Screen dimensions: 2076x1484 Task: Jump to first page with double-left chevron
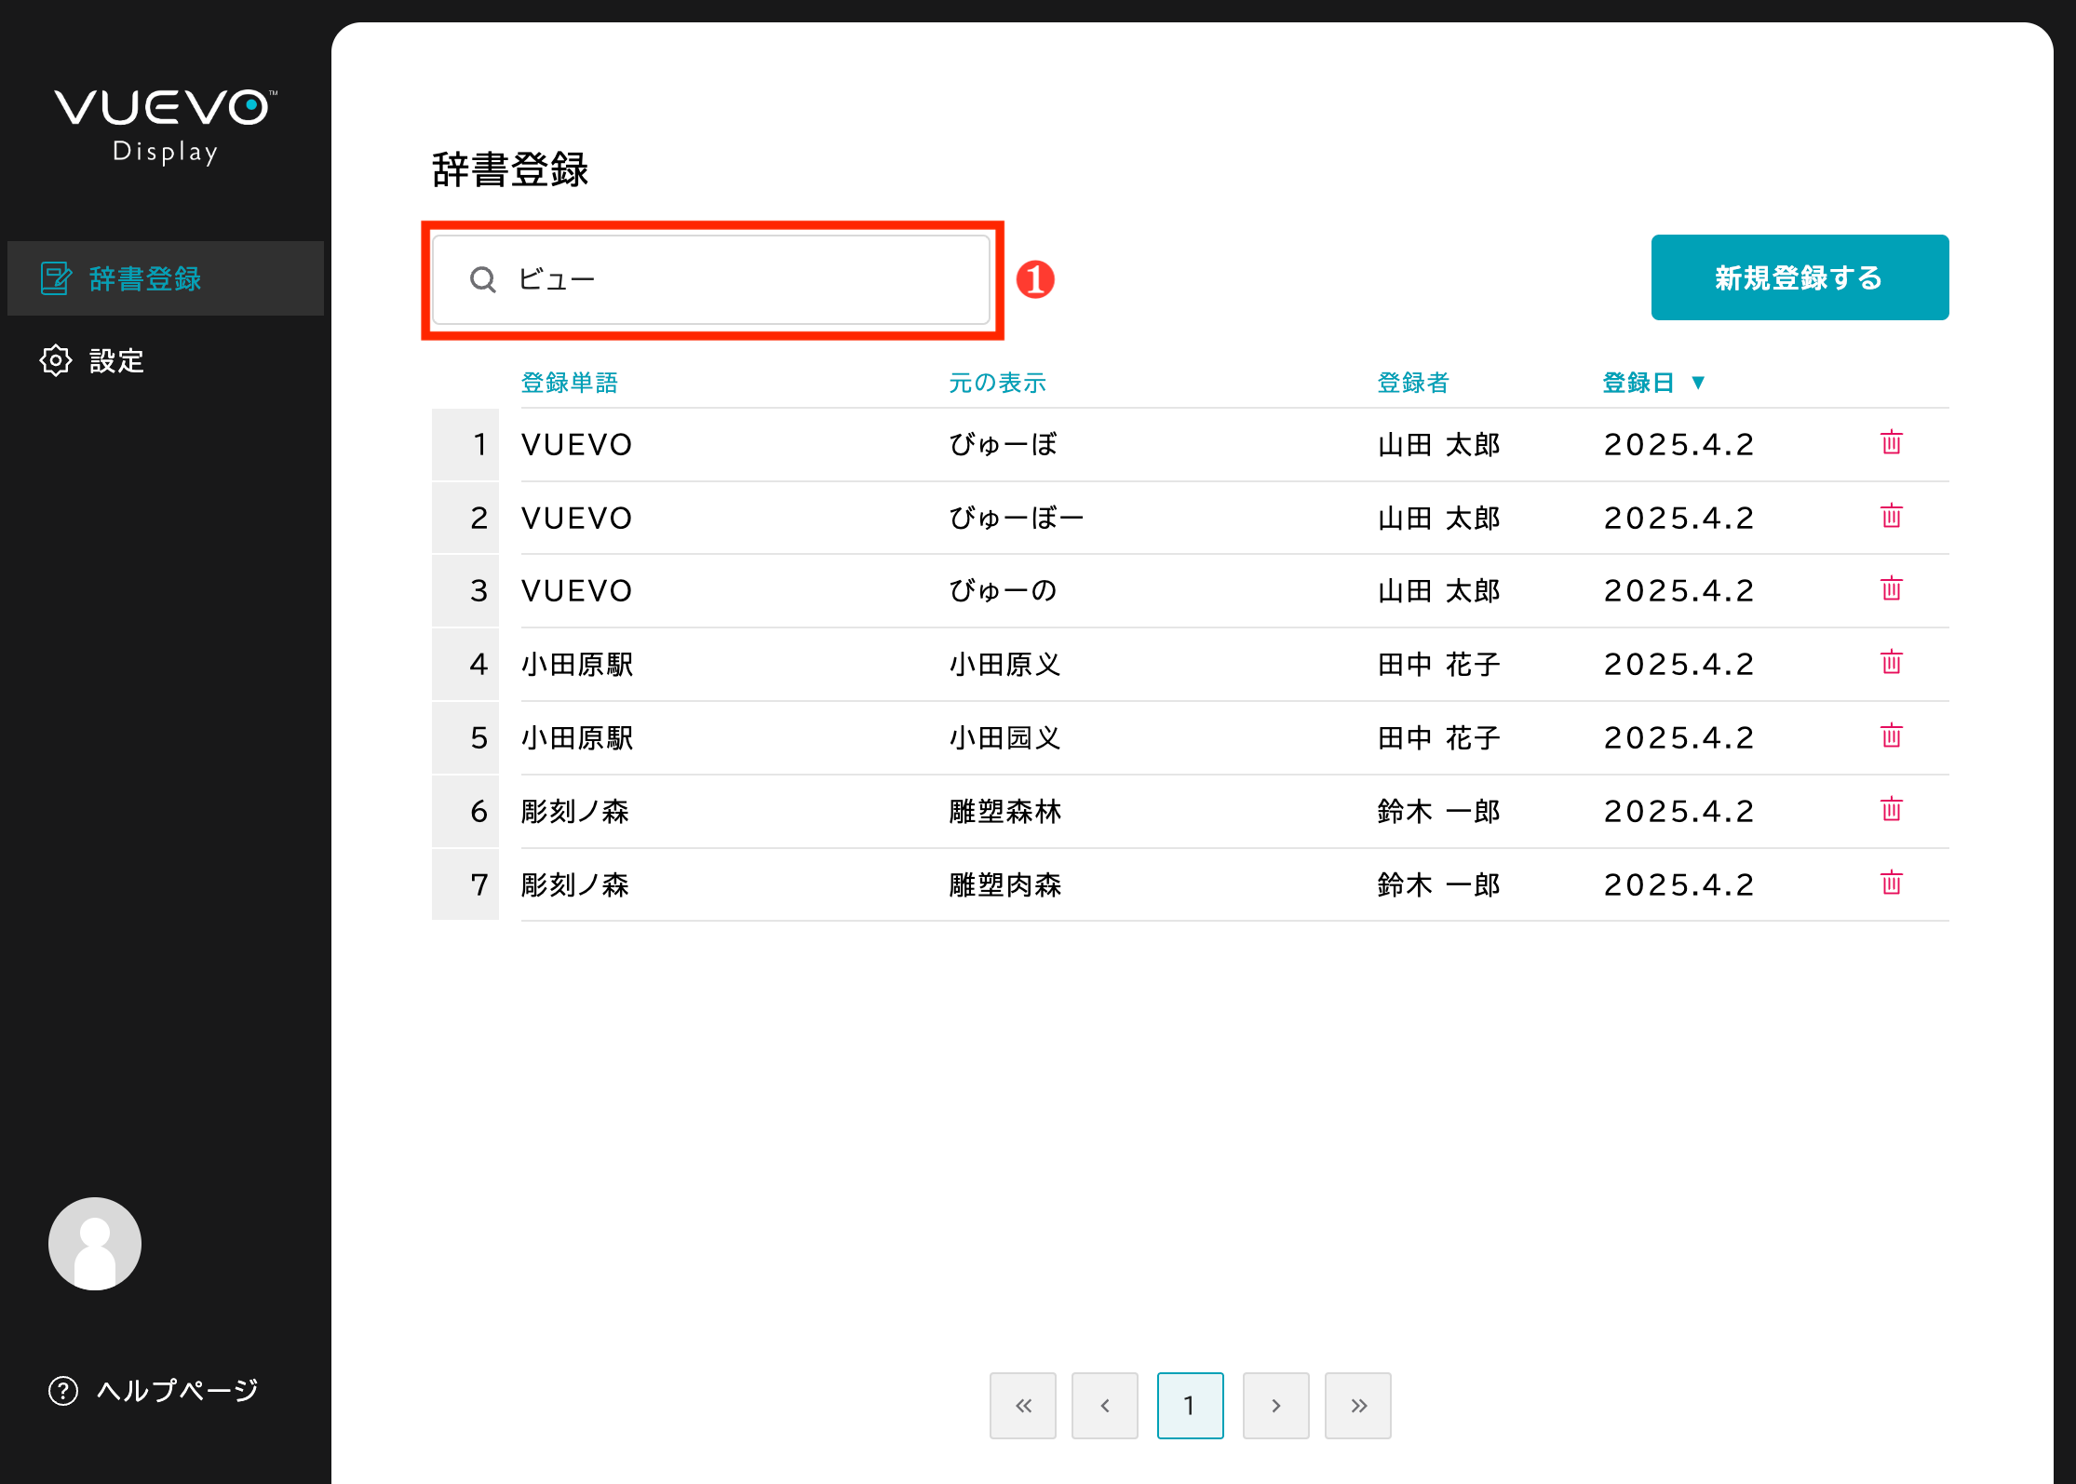[1022, 1406]
